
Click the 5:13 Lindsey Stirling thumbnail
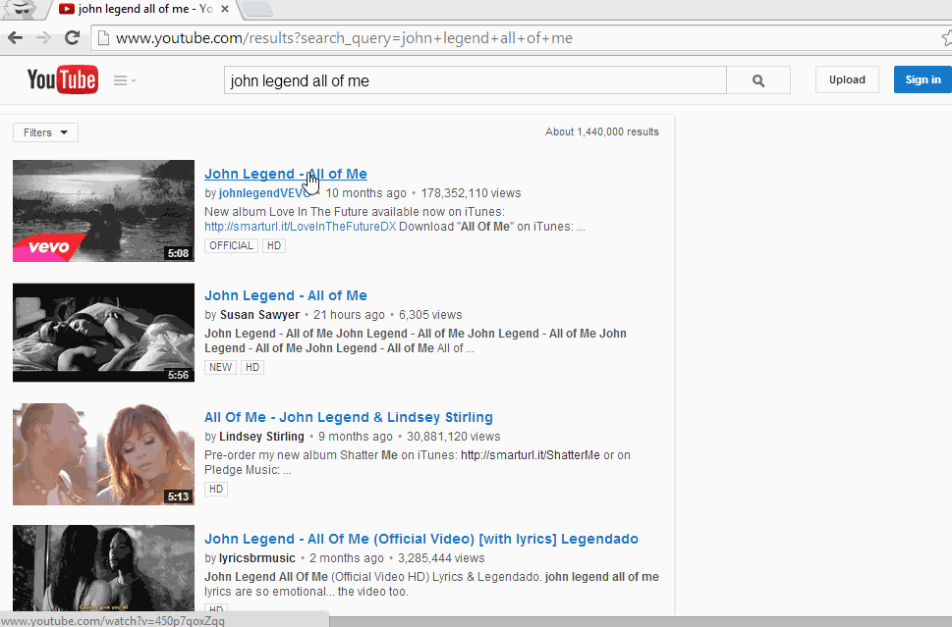(103, 454)
